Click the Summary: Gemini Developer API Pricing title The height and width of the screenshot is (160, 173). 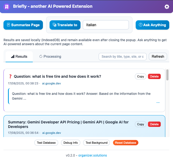[x=68, y=124]
